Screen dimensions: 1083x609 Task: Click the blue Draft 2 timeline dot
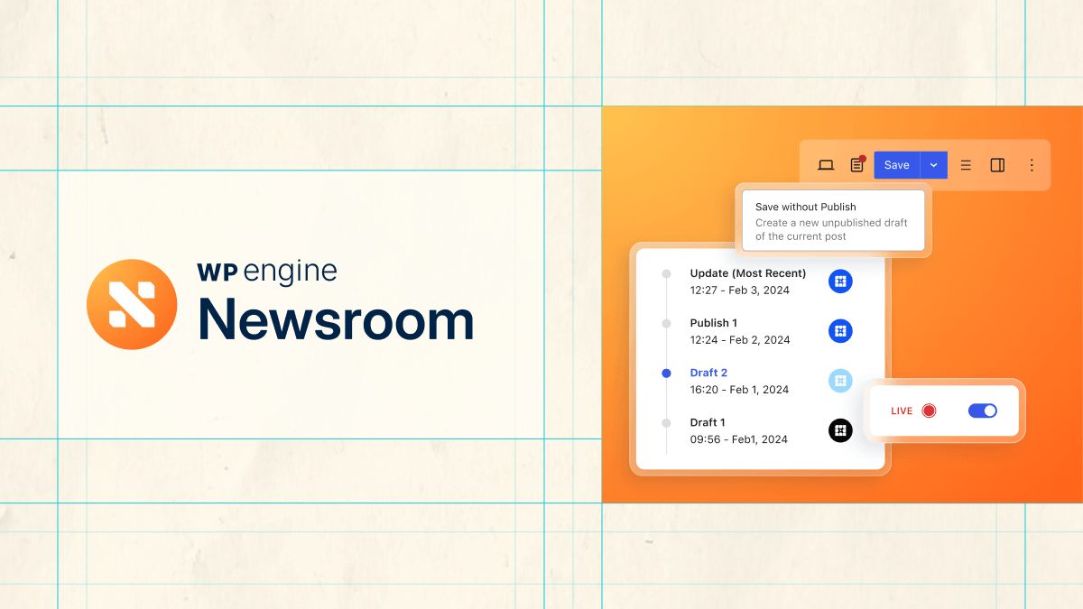(x=666, y=373)
